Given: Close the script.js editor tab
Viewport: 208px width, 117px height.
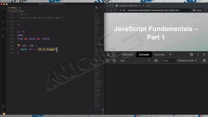Looking at the screenshot, I should pos(19,8).
